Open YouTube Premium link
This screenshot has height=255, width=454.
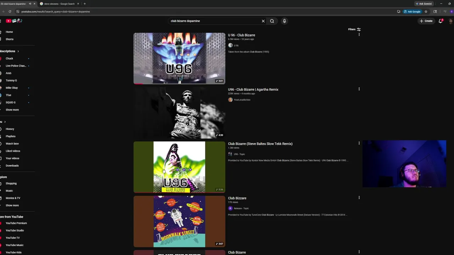coord(16,223)
